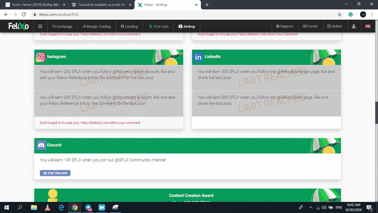Go forward in browser history

[15, 14]
